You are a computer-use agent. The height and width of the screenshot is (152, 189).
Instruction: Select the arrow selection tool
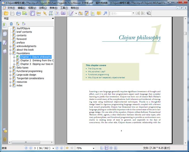click(x=45, y=13)
